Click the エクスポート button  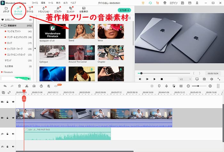[124, 10]
